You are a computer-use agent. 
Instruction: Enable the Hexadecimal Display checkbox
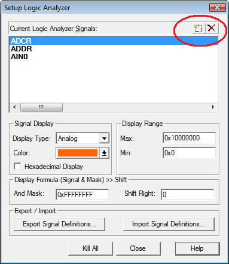click(17, 166)
